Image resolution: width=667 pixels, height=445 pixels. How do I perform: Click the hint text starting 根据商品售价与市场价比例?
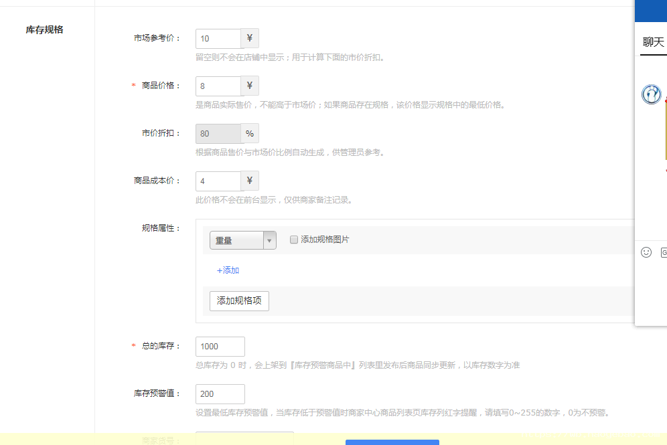pos(291,153)
